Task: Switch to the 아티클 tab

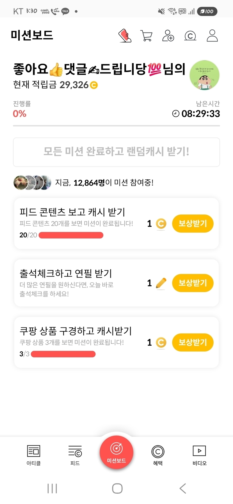Action: (x=34, y=455)
